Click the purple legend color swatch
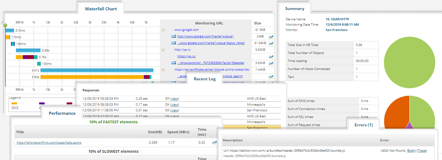This screenshot has width=442, height=160. pos(42,103)
